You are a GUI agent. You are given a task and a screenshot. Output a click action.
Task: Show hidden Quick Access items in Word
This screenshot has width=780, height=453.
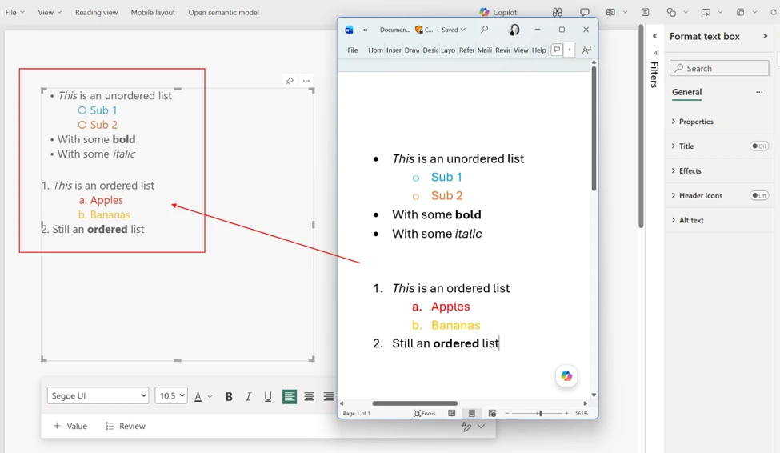click(366, 30)
